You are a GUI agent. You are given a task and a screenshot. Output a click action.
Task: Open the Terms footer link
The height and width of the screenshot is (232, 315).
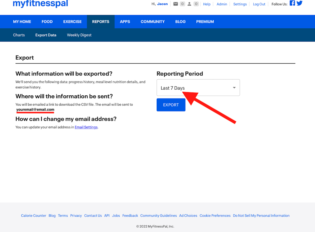click(63, 216)
